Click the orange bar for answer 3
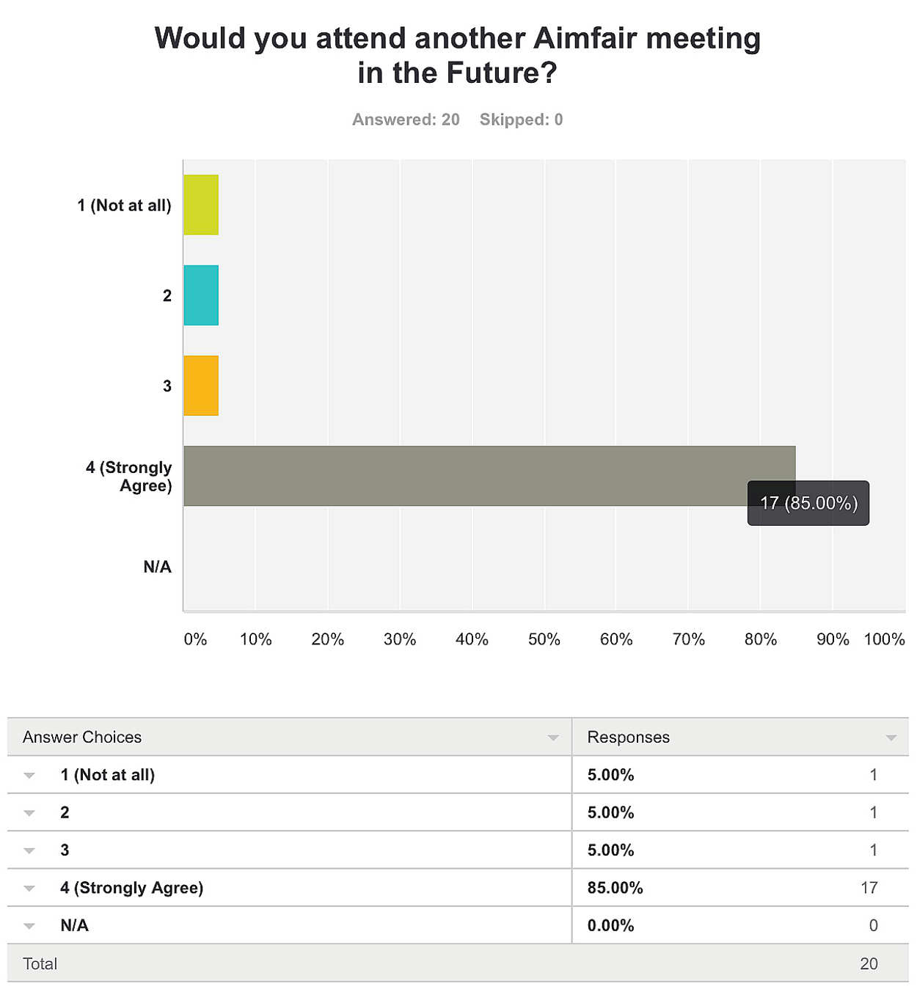917x992 pixels. coord(201,386)
